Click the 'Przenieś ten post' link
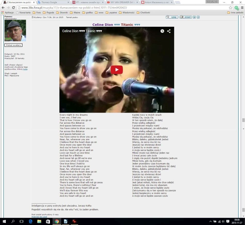245x225 pixels. coord(39,217)
